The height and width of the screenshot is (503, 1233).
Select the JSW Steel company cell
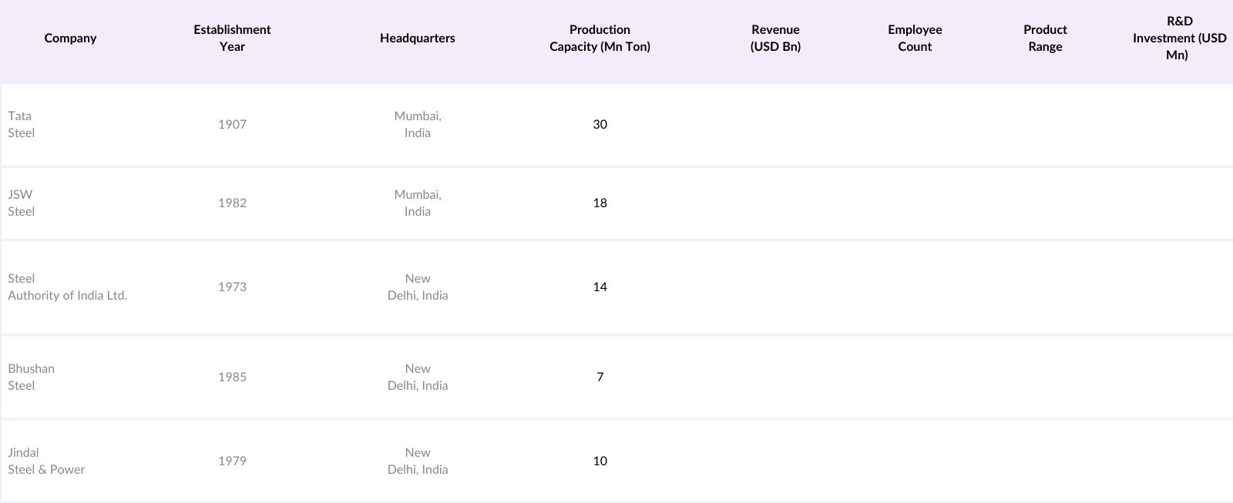pos(22,203)
